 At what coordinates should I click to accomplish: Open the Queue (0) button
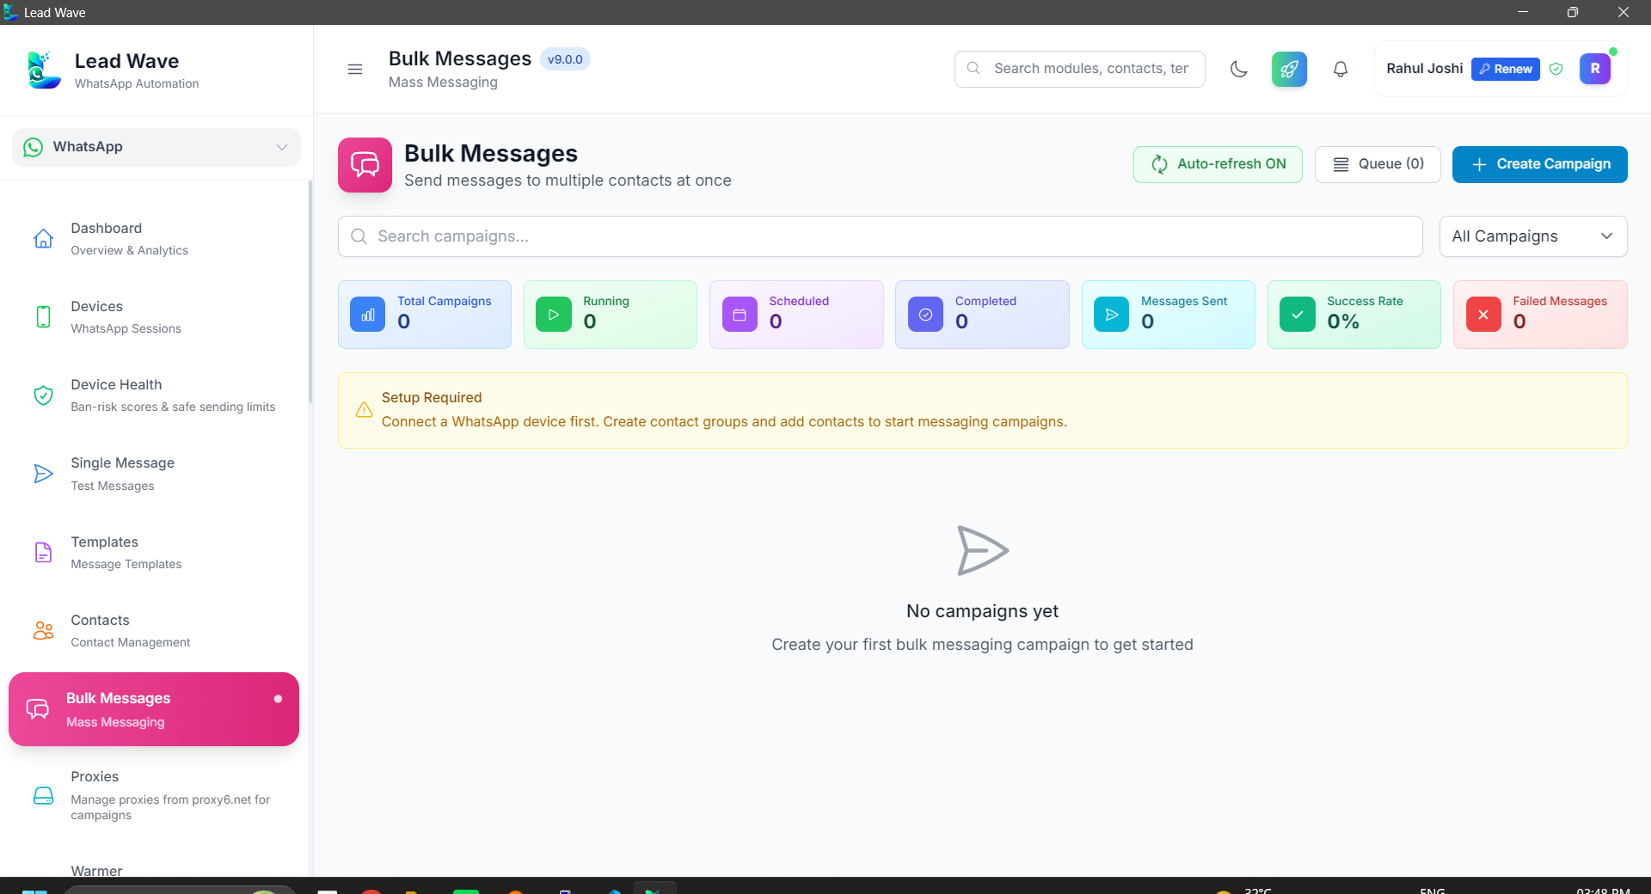point(1378,164)
